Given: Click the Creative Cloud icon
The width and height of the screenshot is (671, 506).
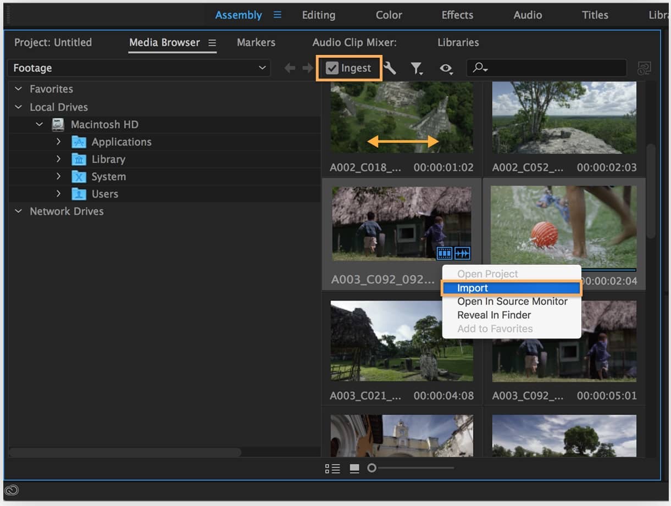Looking at the screenshot, I should (x=12, y=490).
